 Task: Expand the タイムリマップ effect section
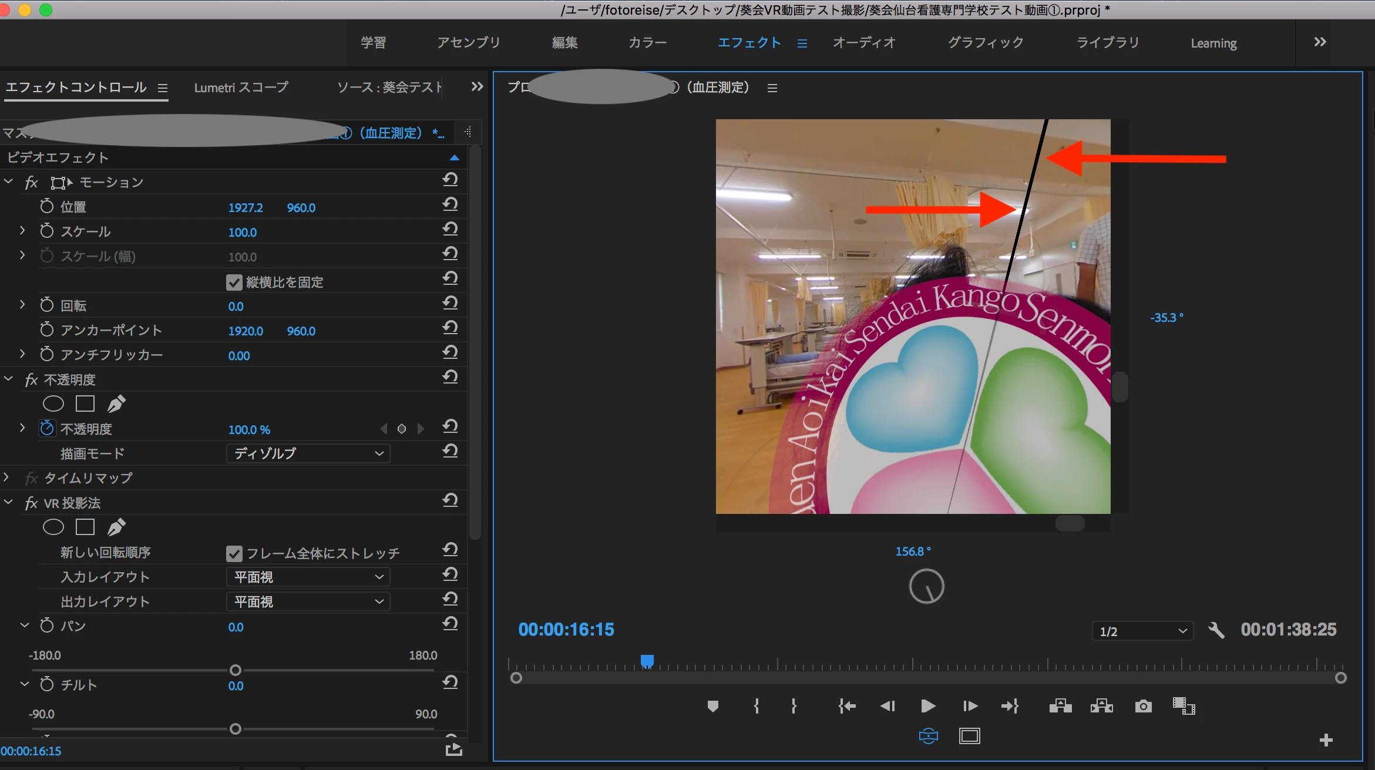[7, 478]
